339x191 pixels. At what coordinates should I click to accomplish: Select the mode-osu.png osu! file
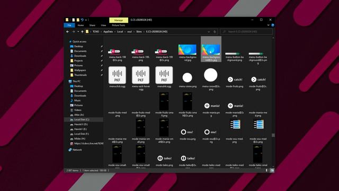pyautogui.click(x=188, y=132)
